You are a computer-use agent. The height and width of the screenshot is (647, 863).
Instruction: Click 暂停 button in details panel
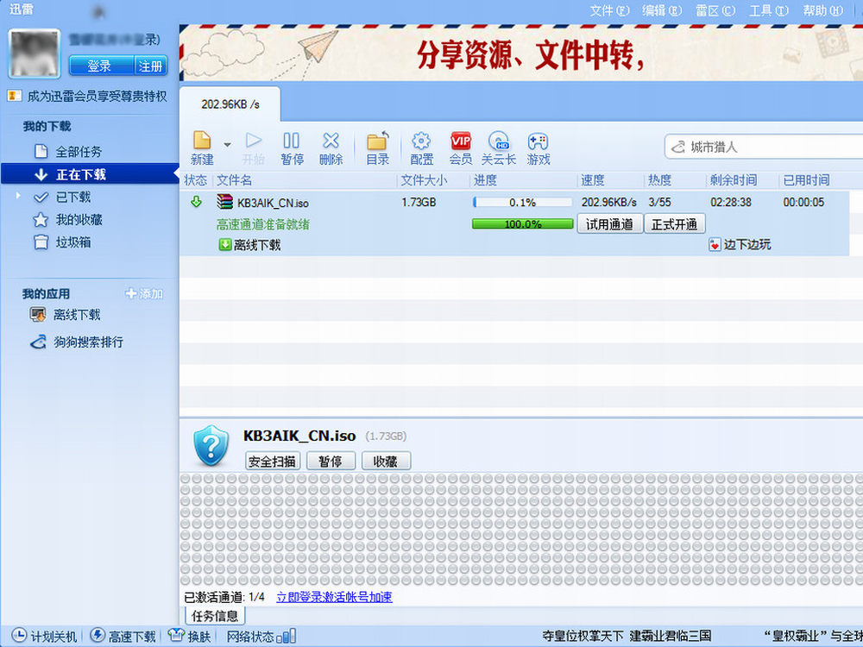pyautogui.click(x=331, y=461)
